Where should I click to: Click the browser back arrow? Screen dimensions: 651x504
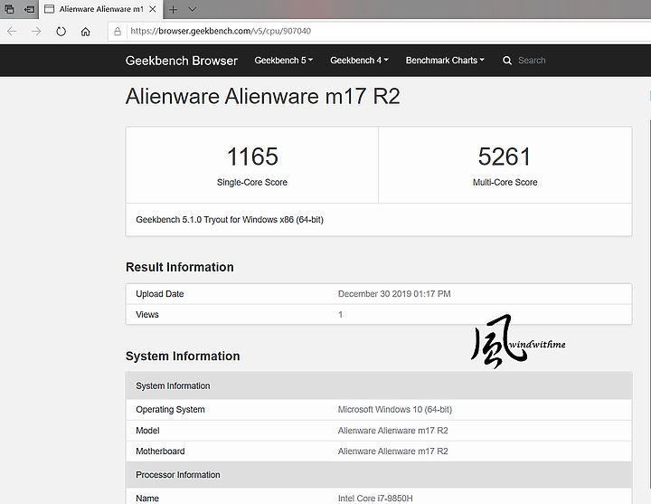[x=12, y=31]
